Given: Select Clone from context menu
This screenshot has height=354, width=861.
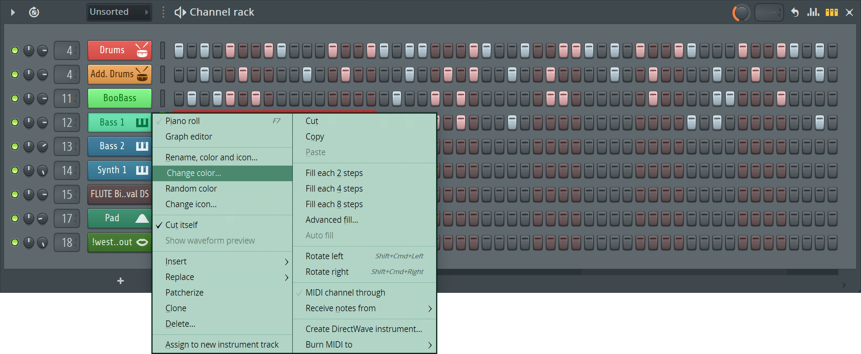Looking at the screenshot, I should tap(223, 308).
